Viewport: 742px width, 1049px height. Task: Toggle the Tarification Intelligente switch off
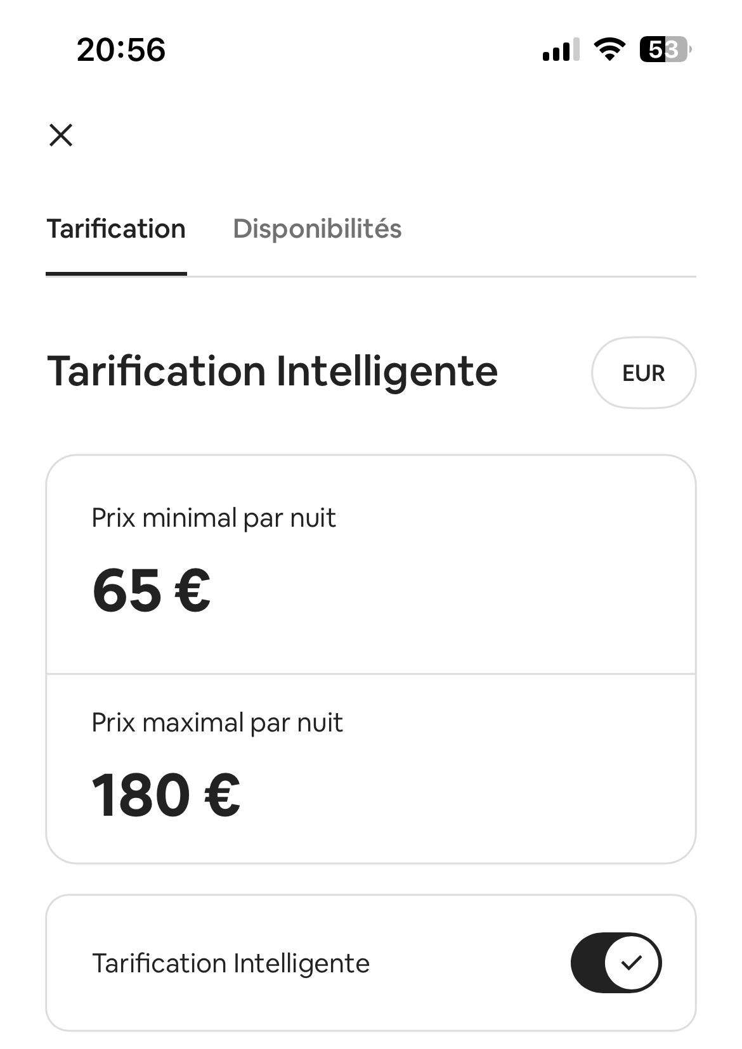[x=616, y=963]
